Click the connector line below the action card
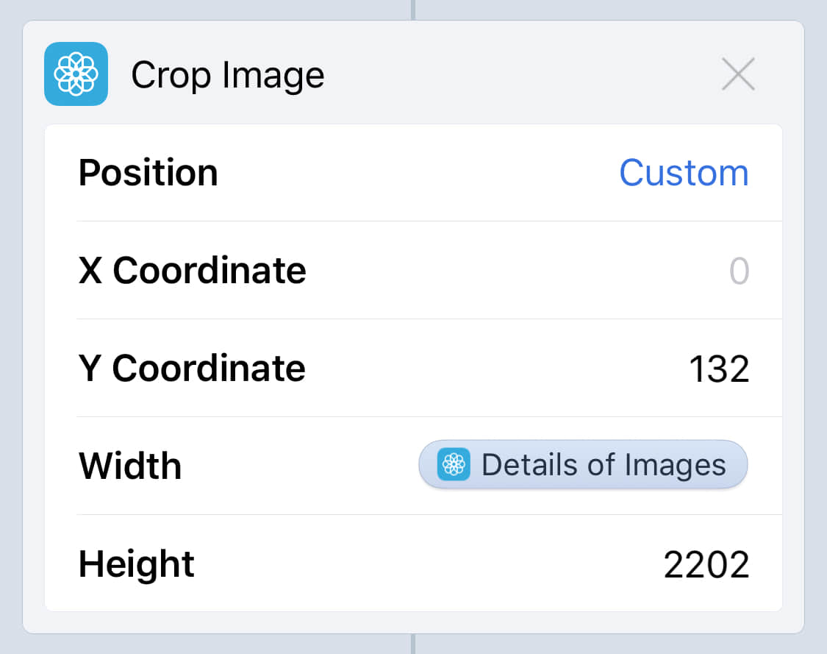 tap(413, 644)
